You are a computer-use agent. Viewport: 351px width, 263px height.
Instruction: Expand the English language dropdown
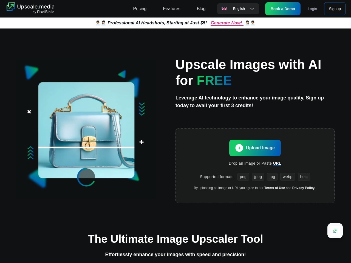[x=239, y=9]
